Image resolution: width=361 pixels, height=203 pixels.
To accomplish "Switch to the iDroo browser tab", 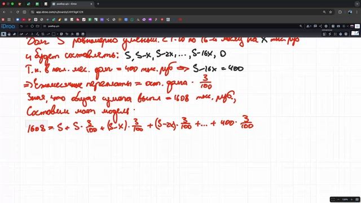I will 72,4.
